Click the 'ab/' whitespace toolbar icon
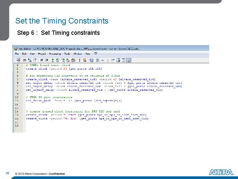The width and height of the screenshot is (238, 179). (x=103, y=60)
